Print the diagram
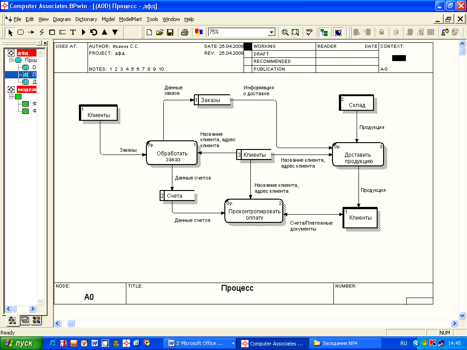The image size is (467, 350). (184, 32)
